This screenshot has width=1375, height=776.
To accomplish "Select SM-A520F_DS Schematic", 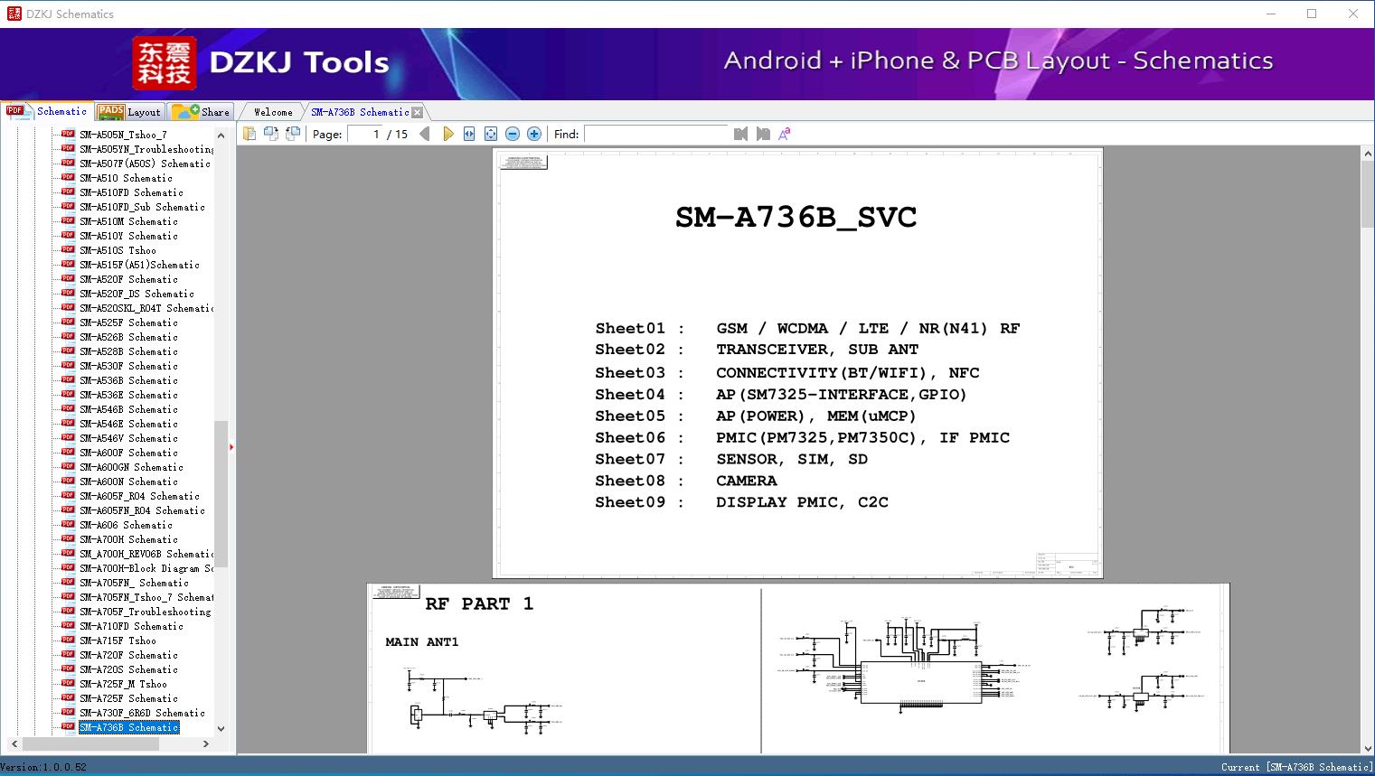I will pyautogui.click(x=137, y=294).
